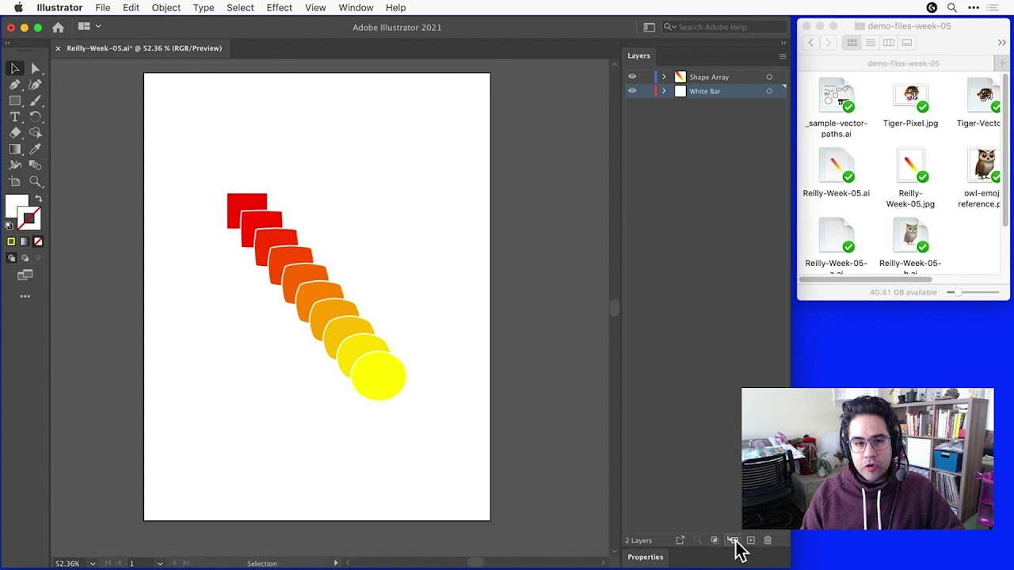Screen dimensions: 1014x570
Task: Set Gradient fill mode button
Action: (x=25, y=241)
